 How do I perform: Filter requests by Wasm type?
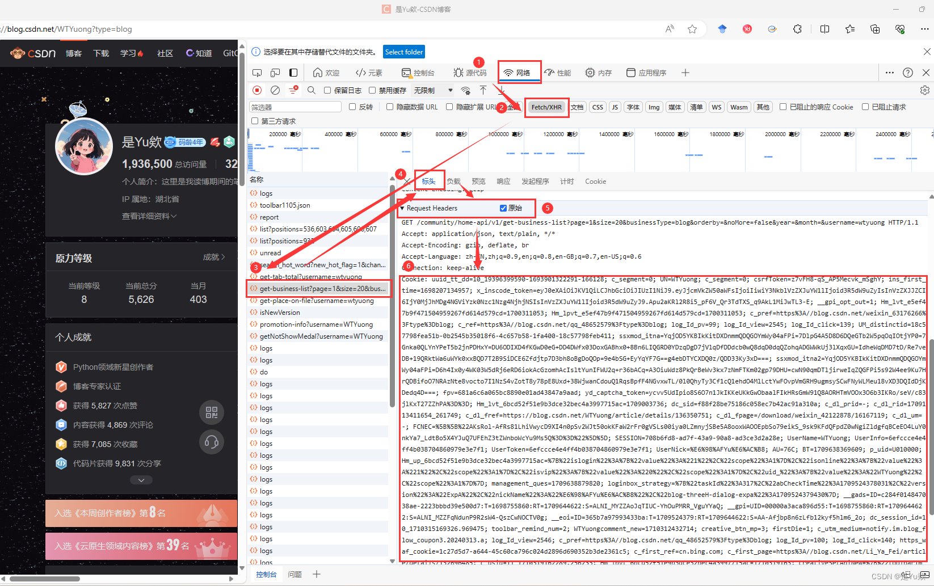(739, 107)
